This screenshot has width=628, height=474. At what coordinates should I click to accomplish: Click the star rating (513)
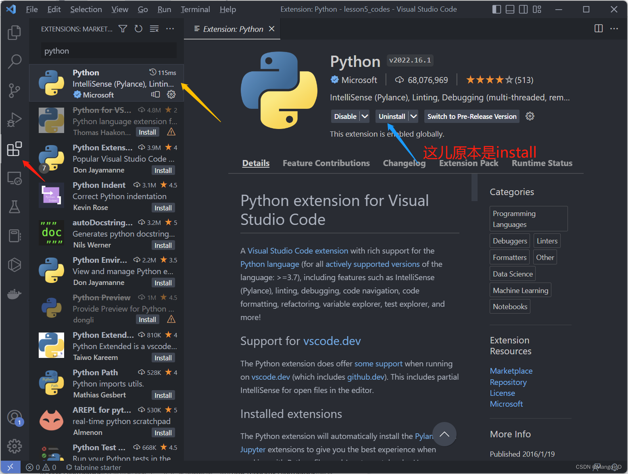[x=499, y=80]
